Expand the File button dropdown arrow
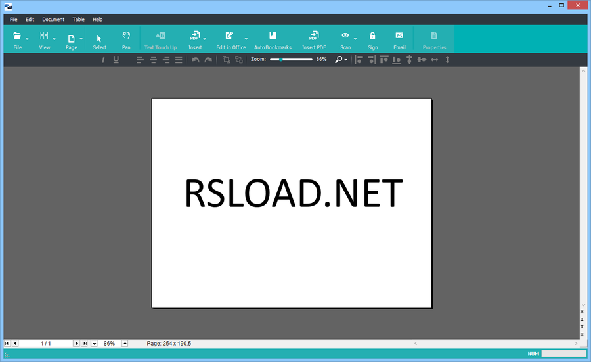Screen dimensions: 591x362 (x=27, y=39)
